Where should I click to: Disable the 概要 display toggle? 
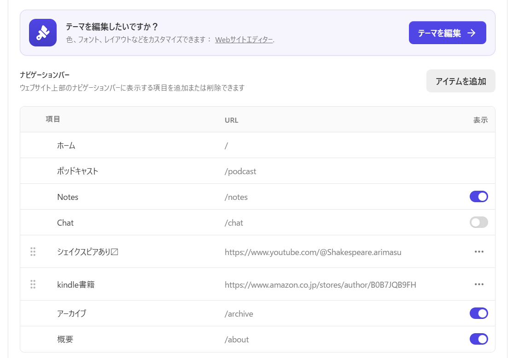click(x=478, y=339)
